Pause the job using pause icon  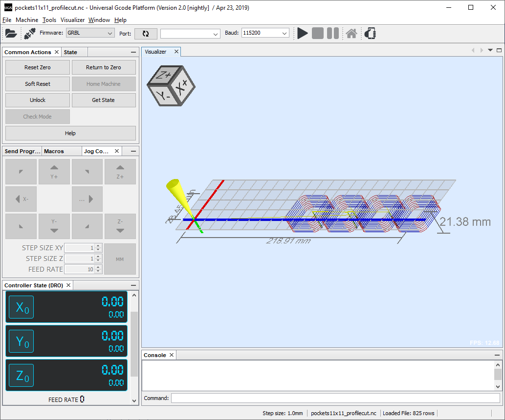click(333, 33)
